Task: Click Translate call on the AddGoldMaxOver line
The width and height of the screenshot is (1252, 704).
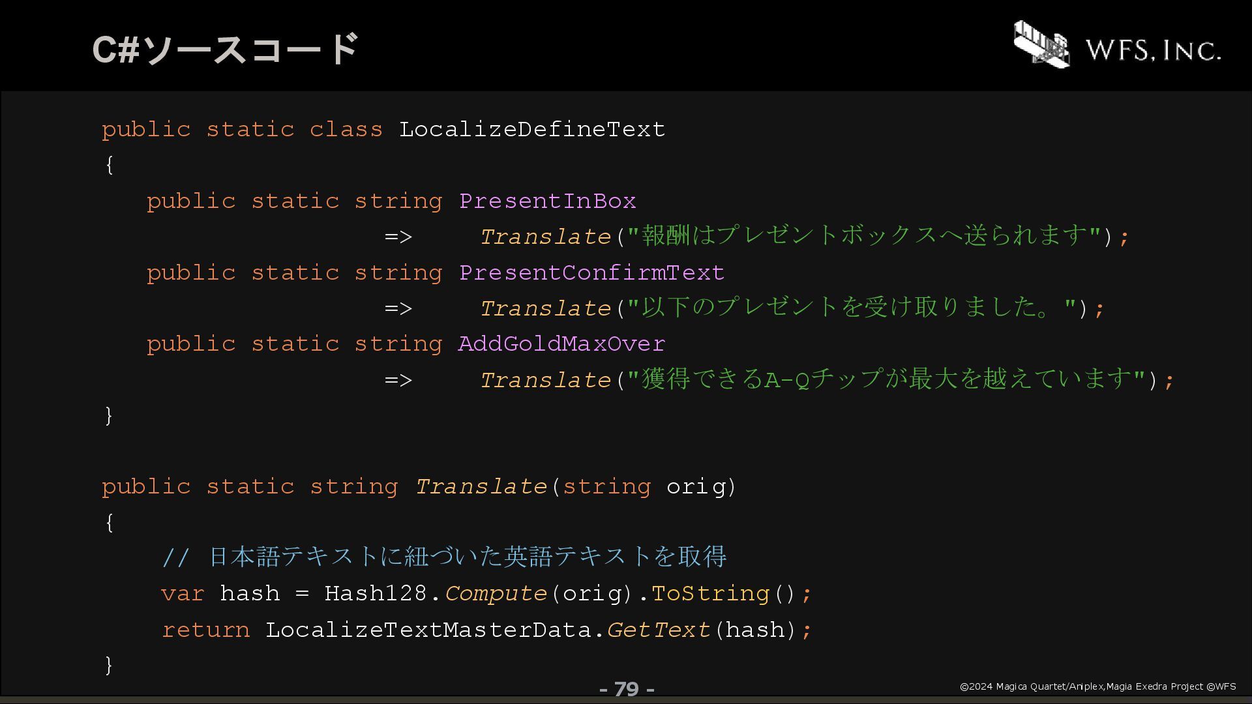Action: [x=546, y=380]
